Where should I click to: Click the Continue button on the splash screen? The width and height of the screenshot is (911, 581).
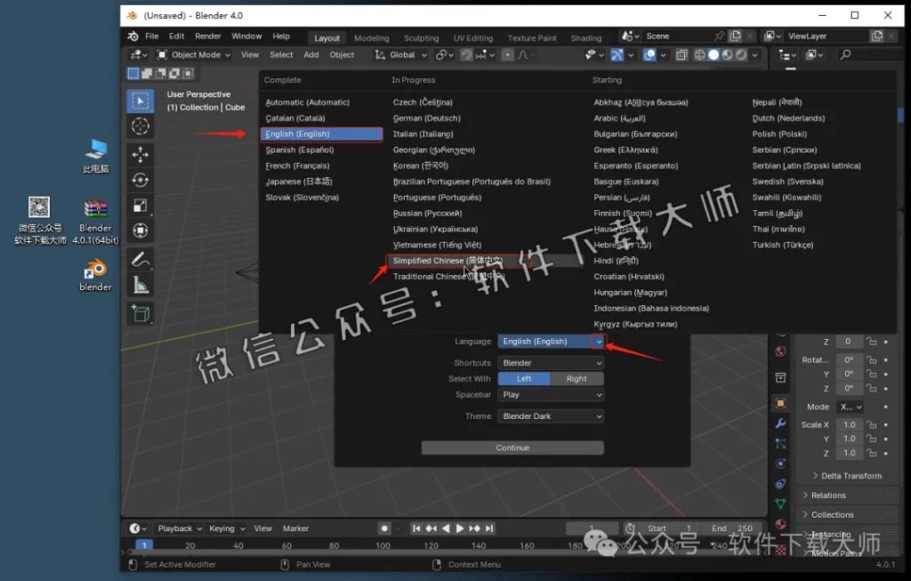[x=512, y=448]
